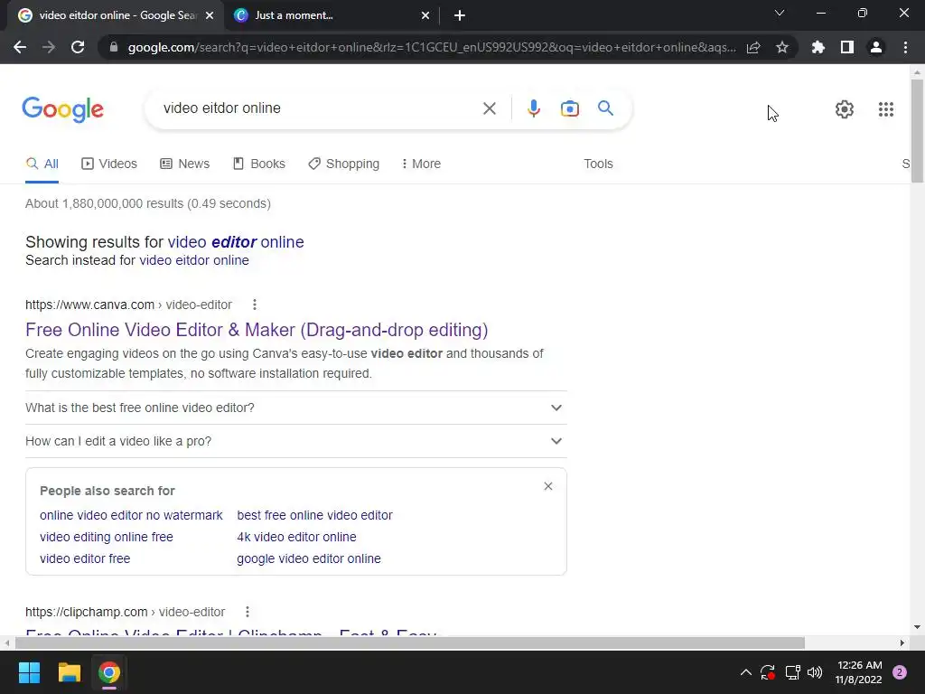Click the https://clipchamp.com URL text
The image size is (925, 694).
point(86,612)
